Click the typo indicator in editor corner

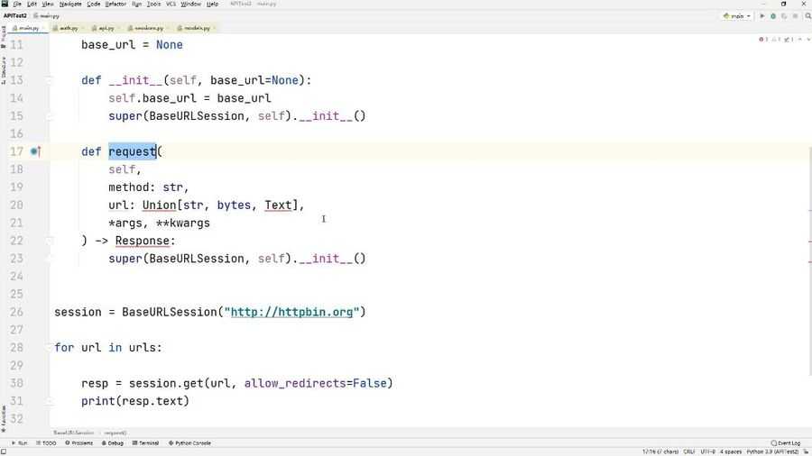[789, 40]
